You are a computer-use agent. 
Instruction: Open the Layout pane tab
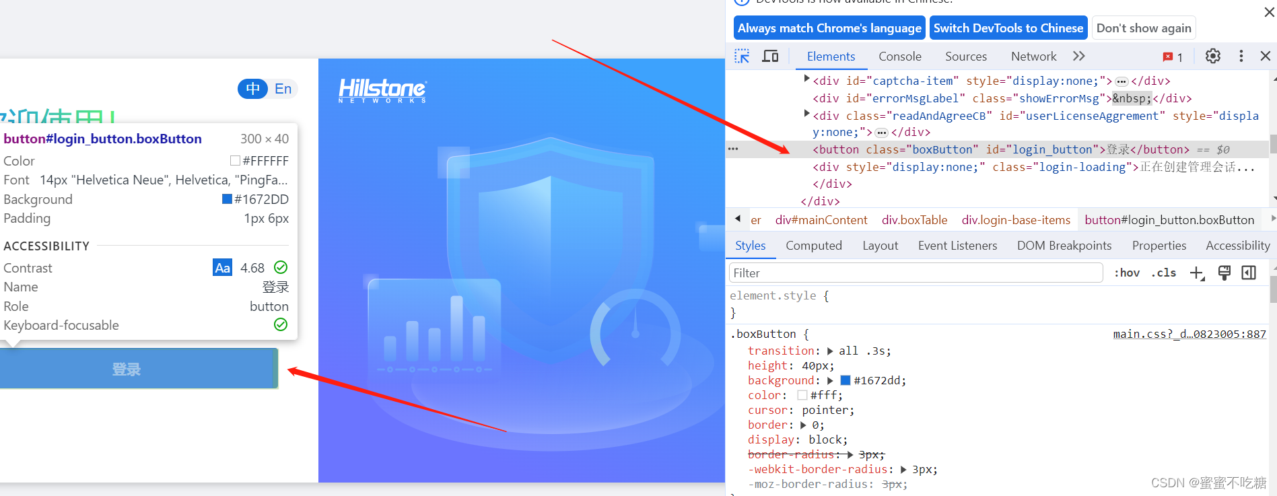[881, 246]
